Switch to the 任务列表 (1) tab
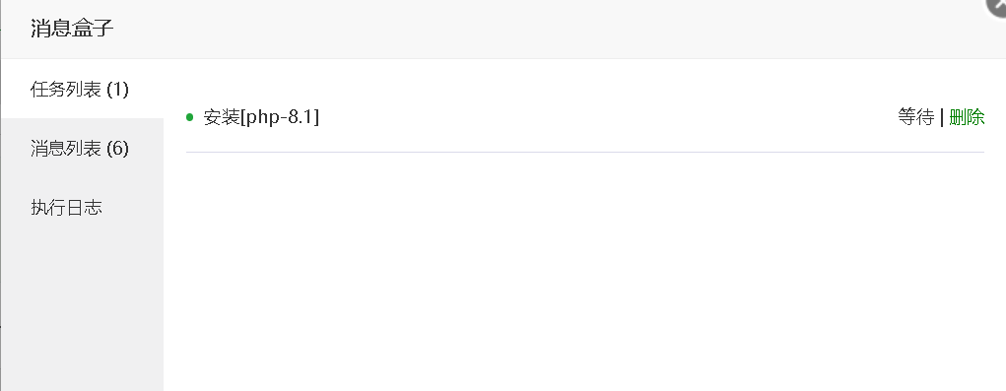 point(82,89)
